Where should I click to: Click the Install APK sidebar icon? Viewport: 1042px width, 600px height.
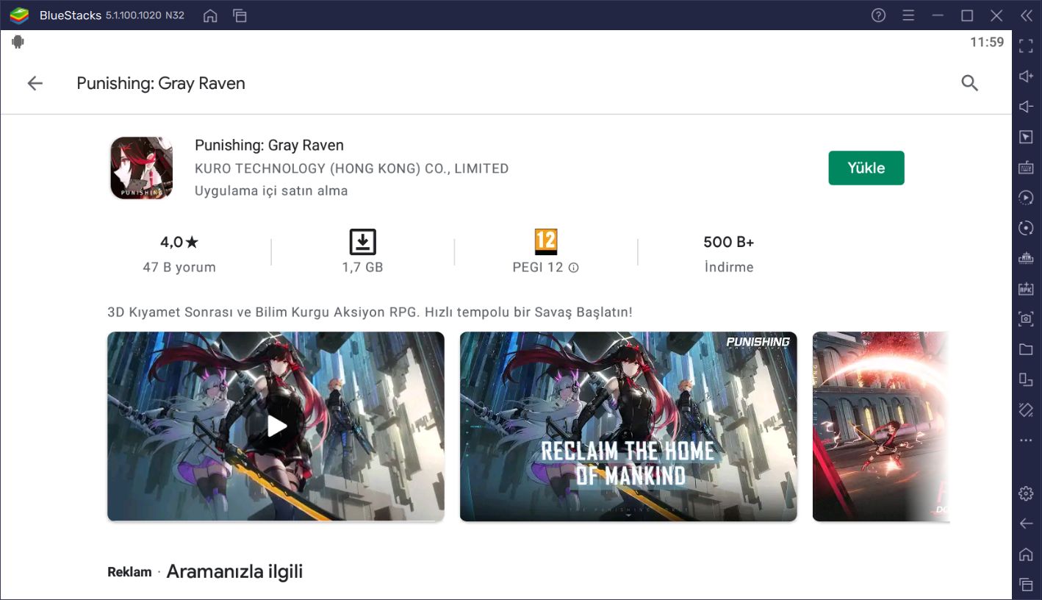[1026, 289]
